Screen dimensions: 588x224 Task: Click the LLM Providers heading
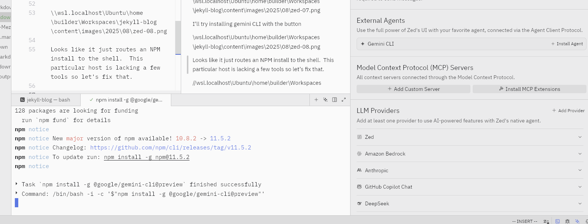click(x=378, y=111)
